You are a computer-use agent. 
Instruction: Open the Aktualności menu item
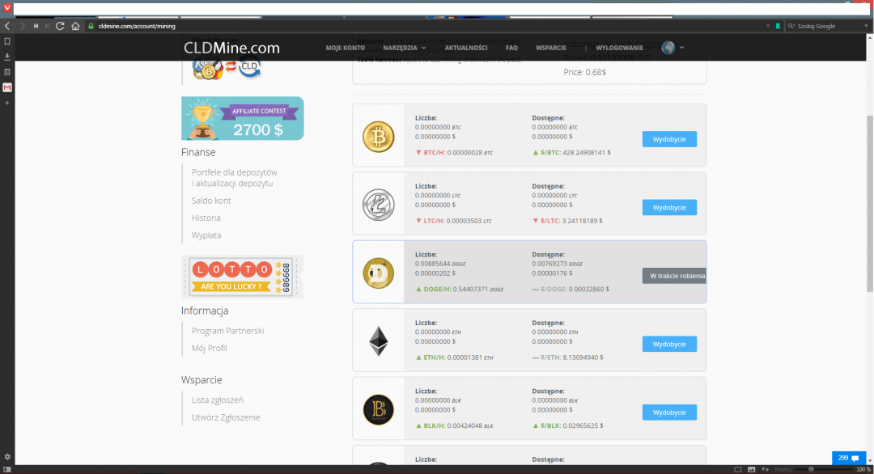(x=466, y=48)
